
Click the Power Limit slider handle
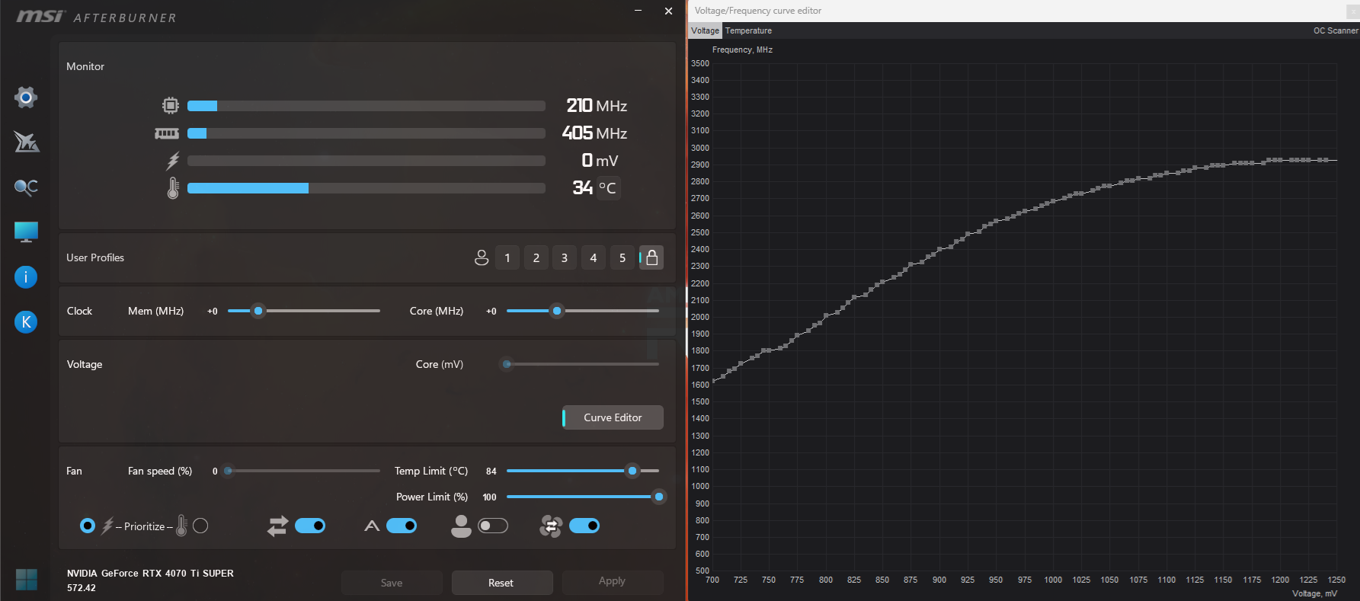pos(659,497)
